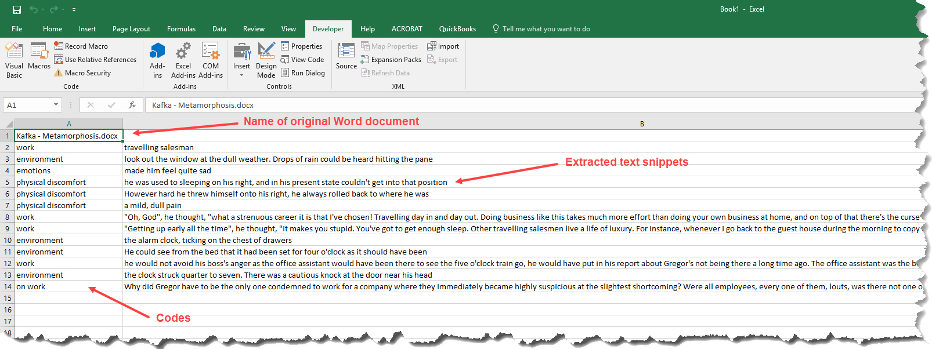Screen dimensions: 932x349
Task: Open the Page Layout tab
Action: click(131, 28)
